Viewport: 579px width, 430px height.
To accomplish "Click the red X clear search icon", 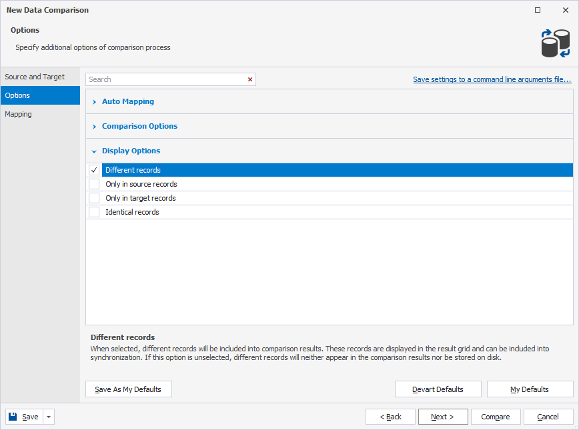I will point(250,79).
